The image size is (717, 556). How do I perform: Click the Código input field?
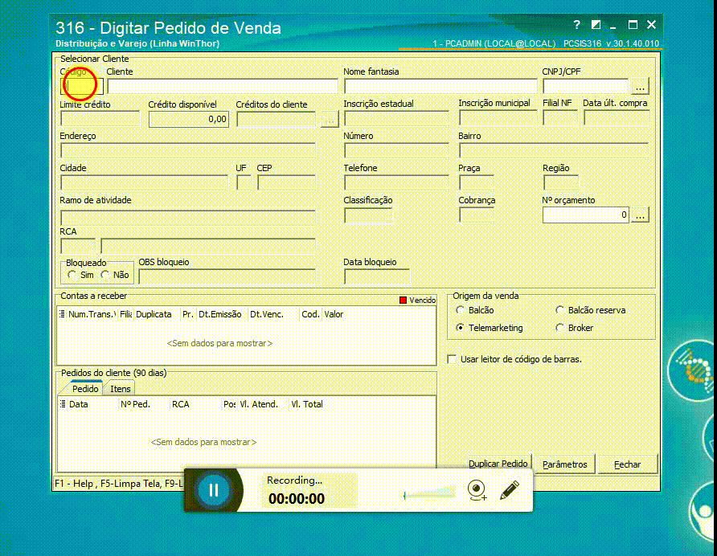tap(82, 87)
